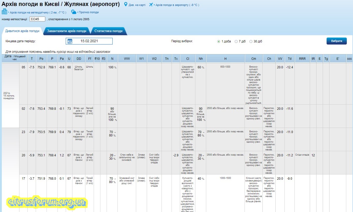Click the airplane icon for airport archive
The image size is (353, 212).
[x=151, y=5]
